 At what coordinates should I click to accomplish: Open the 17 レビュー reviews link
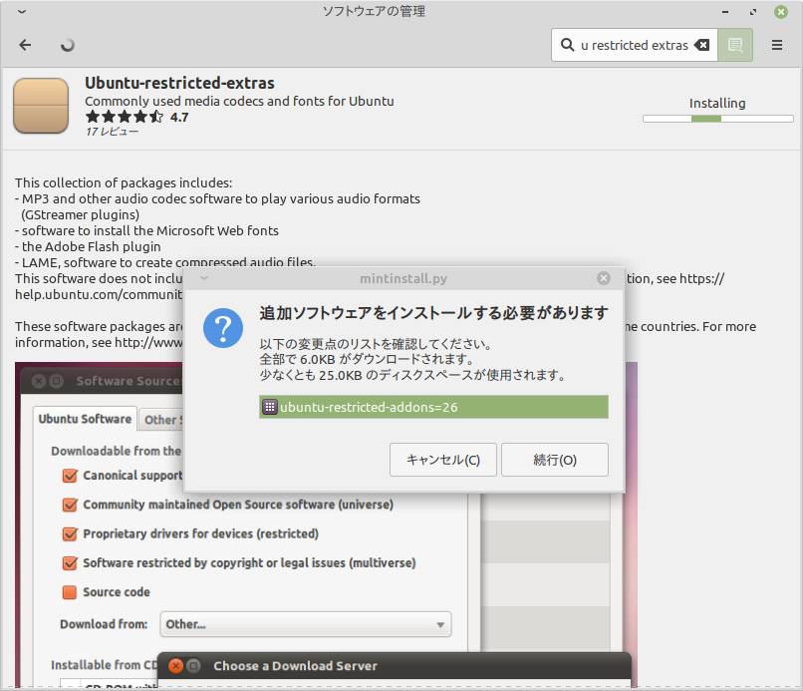113,132
